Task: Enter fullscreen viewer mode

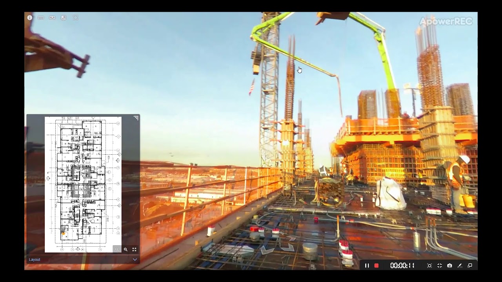Action: pyautogui.click(x=75, y=18)
